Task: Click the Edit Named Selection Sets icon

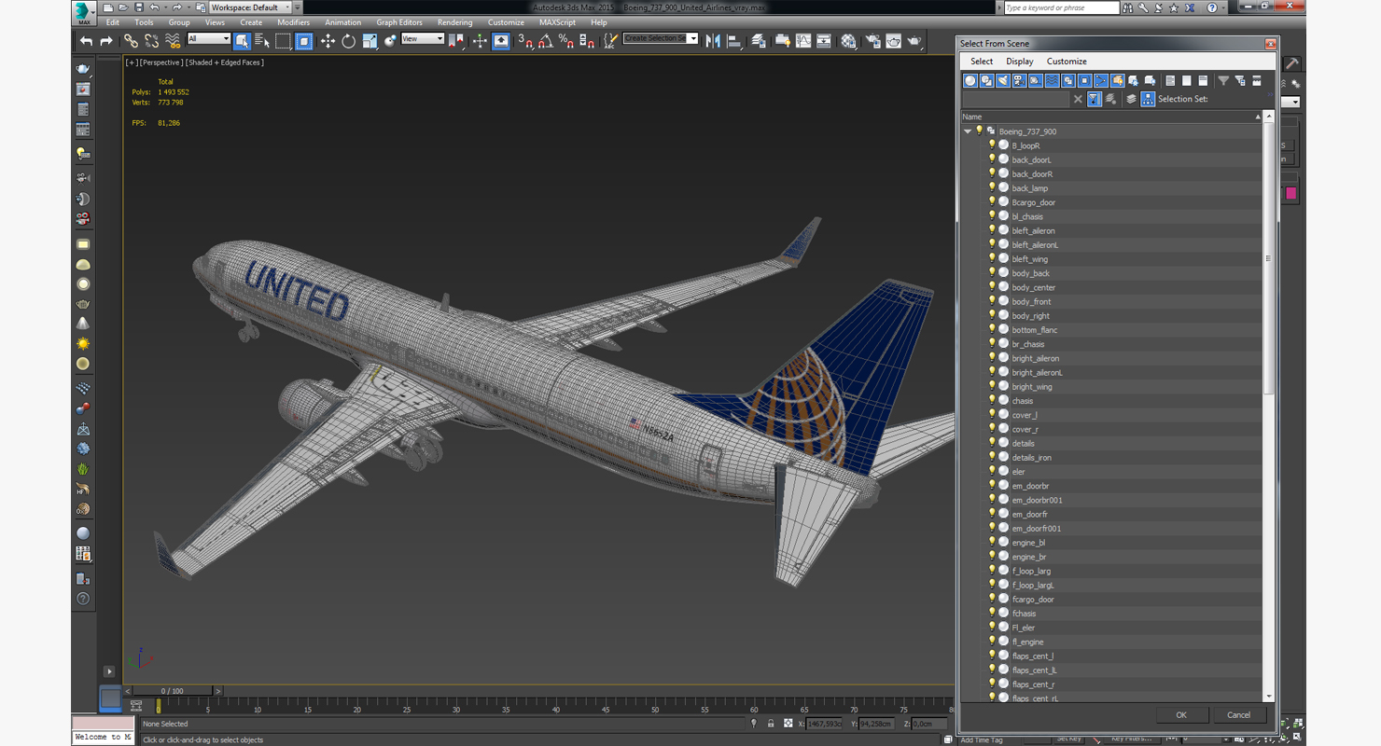Action: (610, 41)
